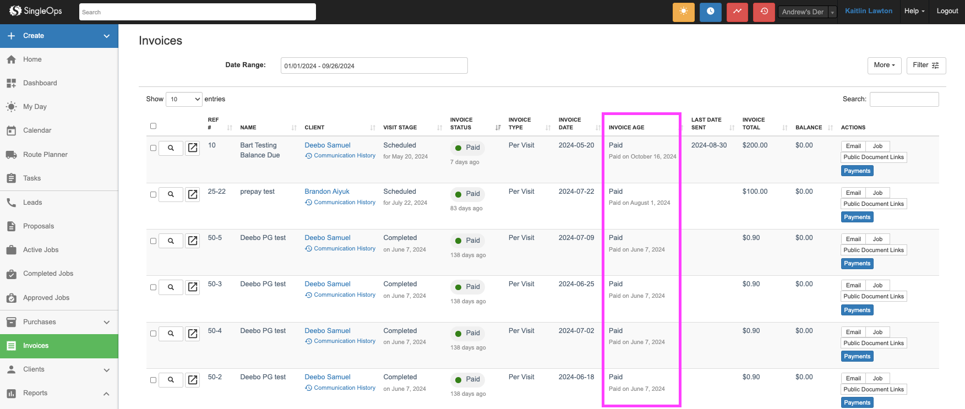Image resolution: width=965 pixels, height=409 pixels.
Task: Click magnifier icon for invoice 25-22
Action: coord(171,194)
